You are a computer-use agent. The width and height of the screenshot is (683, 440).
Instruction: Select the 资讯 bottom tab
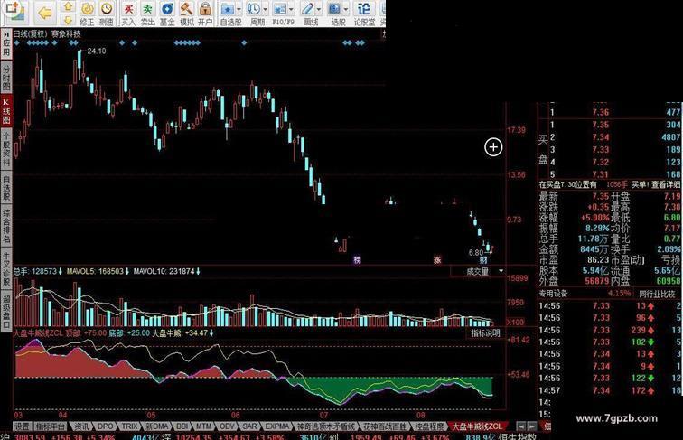click(81, 426)
